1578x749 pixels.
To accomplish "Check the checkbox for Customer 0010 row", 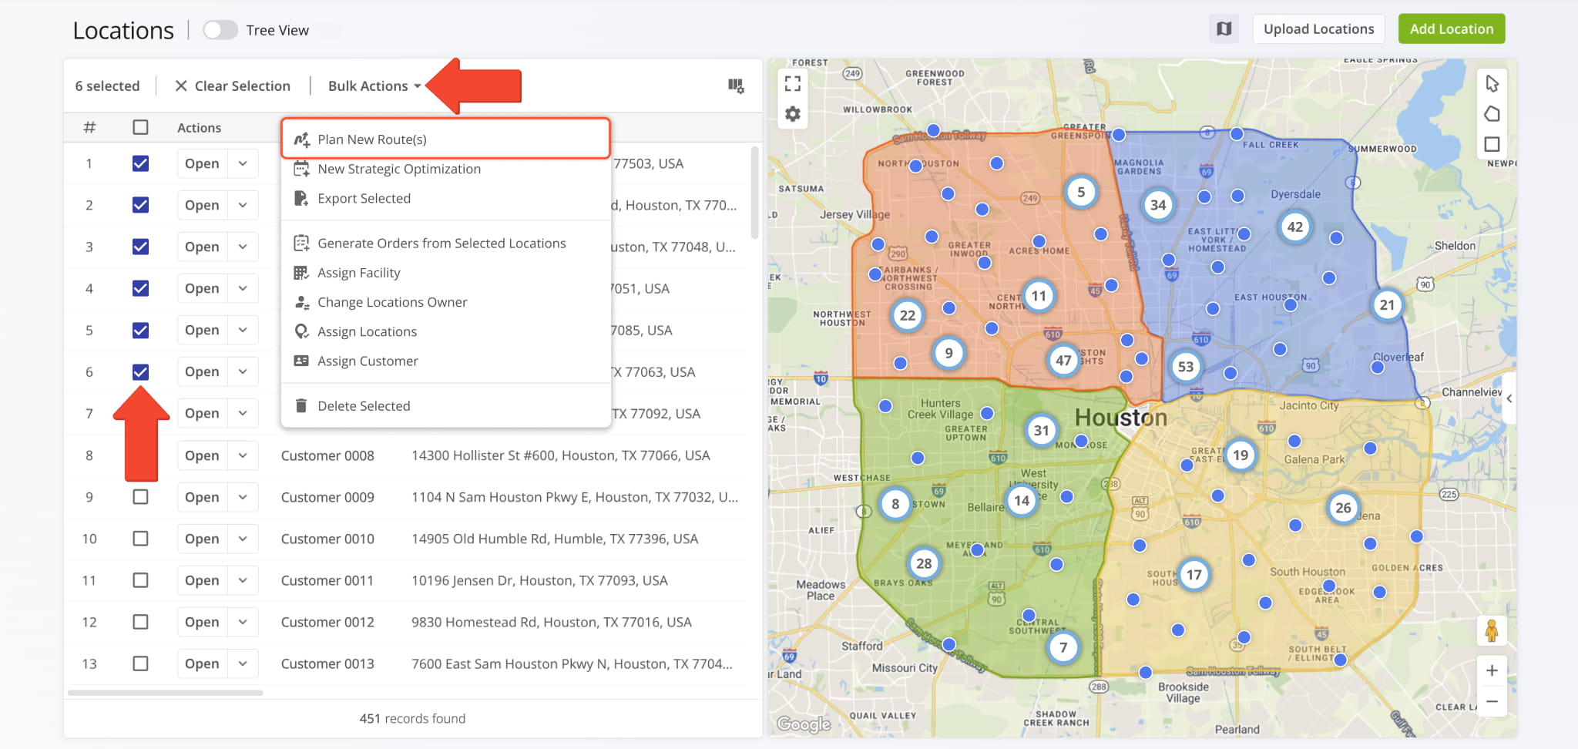I will (140, 539).
